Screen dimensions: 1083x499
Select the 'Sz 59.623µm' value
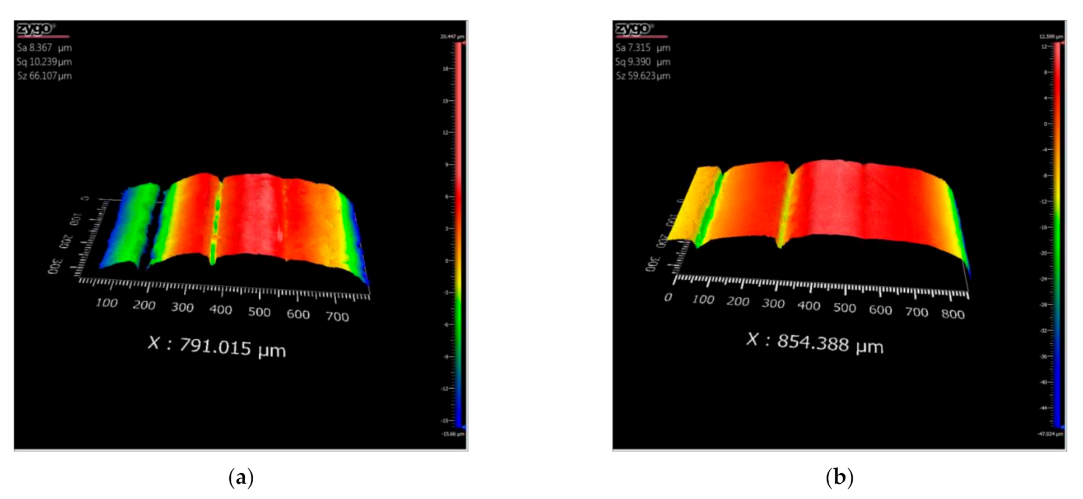pos(643,76)
